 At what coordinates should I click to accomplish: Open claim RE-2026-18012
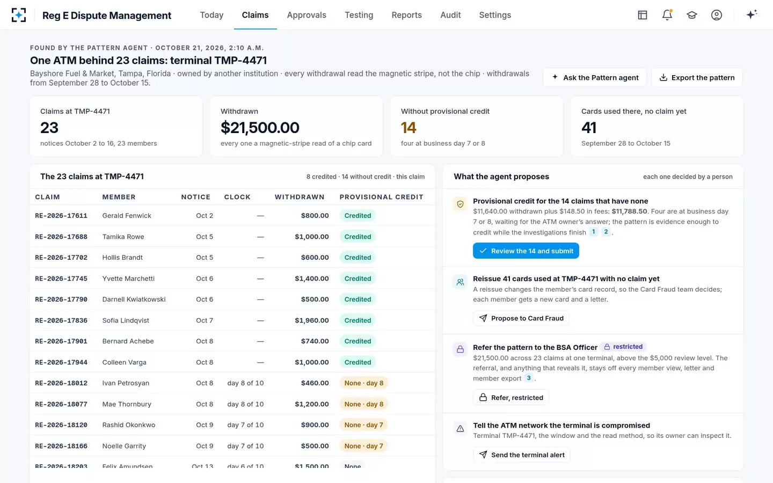click(x=61, y=383)
